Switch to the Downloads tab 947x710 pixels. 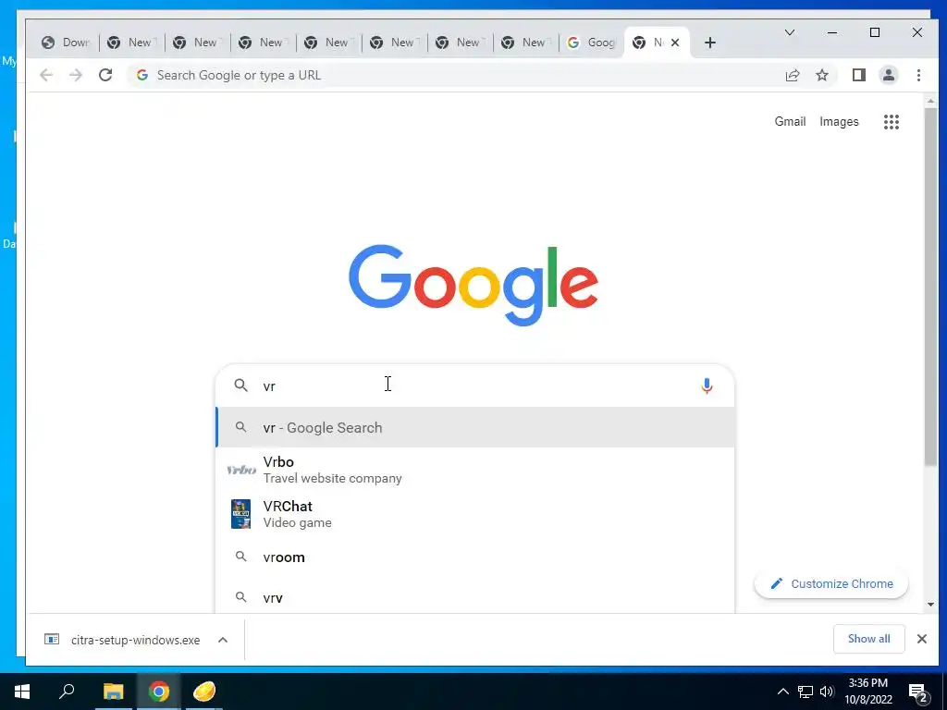click(x=66, y=43)
